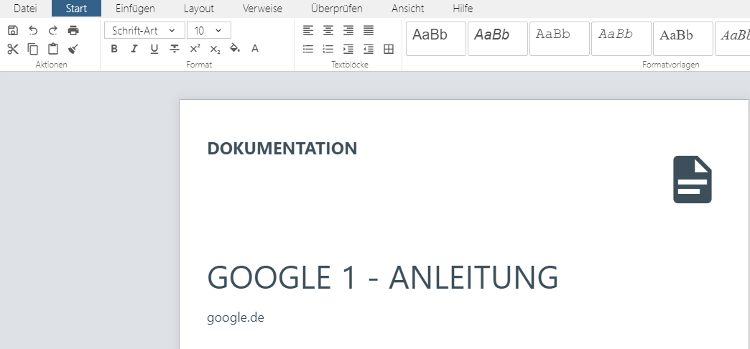Screen dimensions: 750x349
Task: Copy selection with the copy icon
Action: pyautogui.click(x=33, y=49)
